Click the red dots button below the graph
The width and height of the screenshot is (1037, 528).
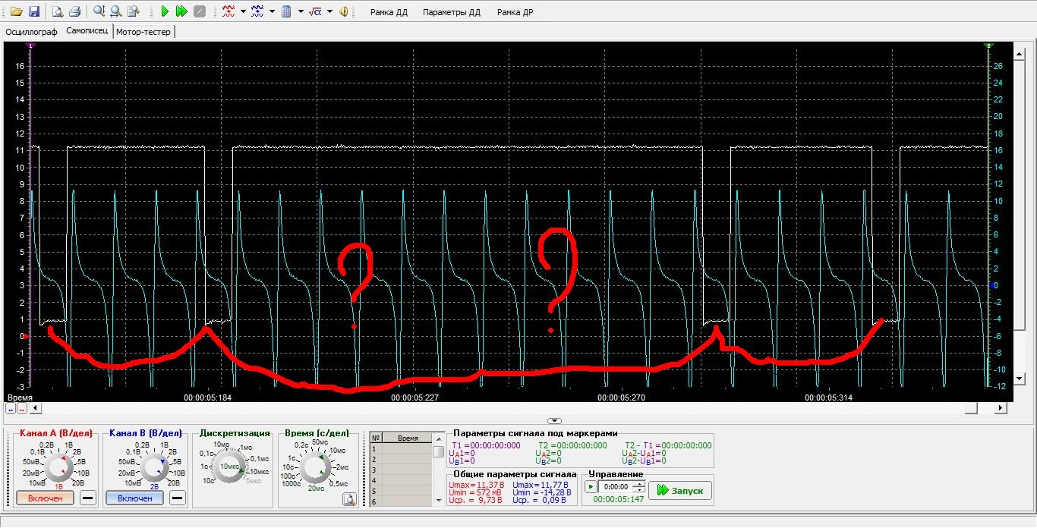tap(22, 408)
